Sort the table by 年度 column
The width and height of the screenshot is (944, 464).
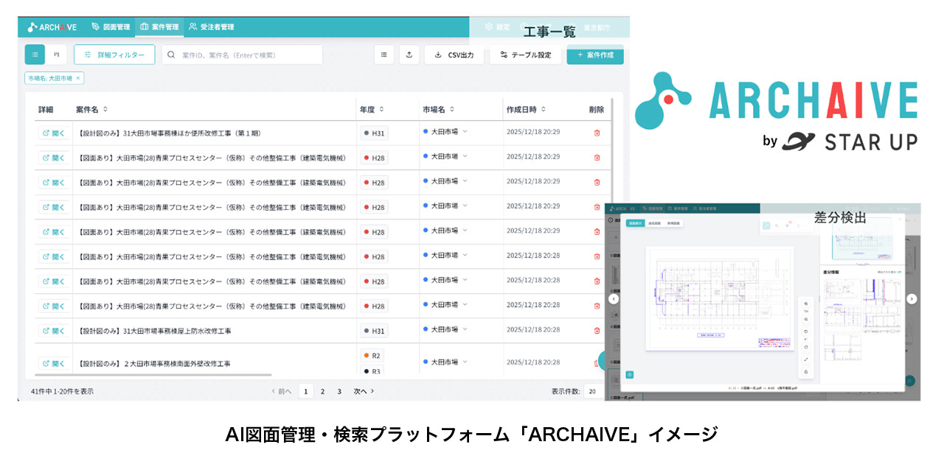(381, 110)
